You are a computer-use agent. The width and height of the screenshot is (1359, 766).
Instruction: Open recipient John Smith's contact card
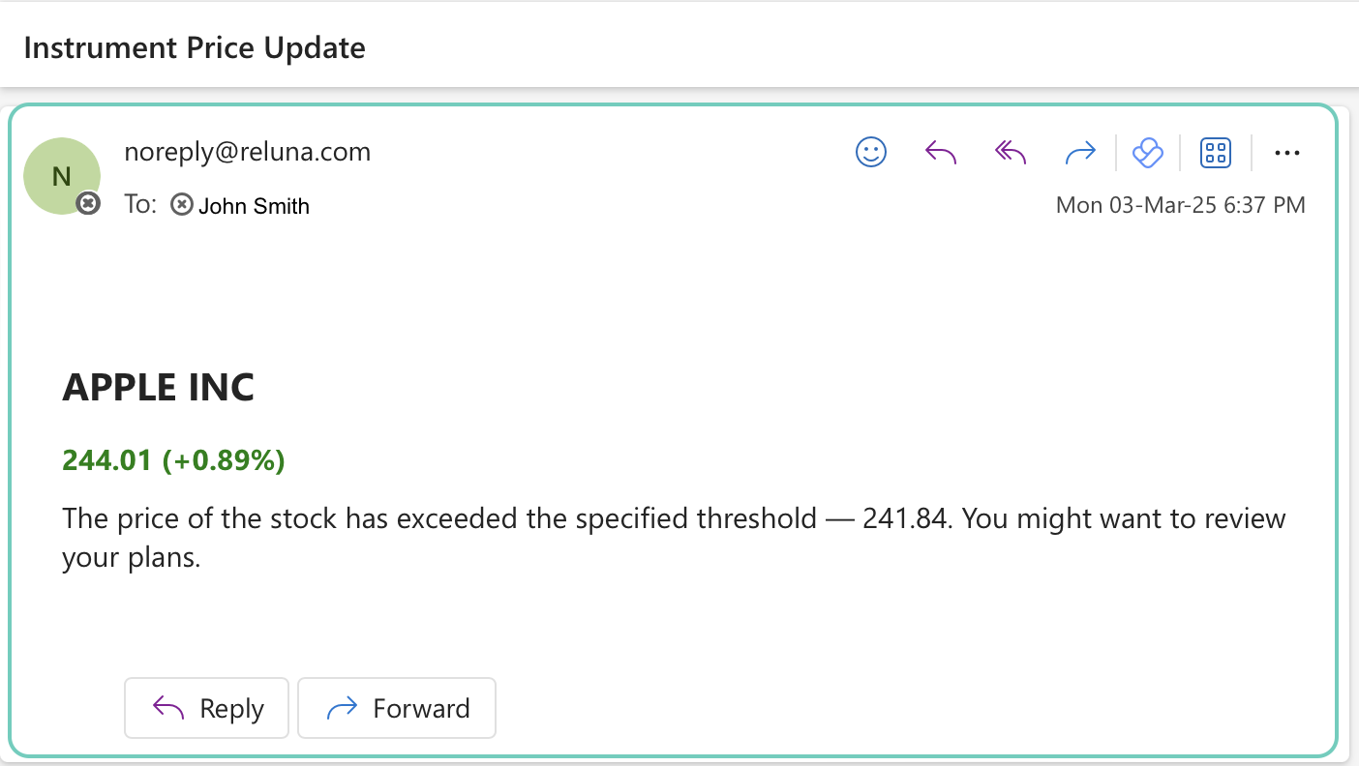click(254, 206)
